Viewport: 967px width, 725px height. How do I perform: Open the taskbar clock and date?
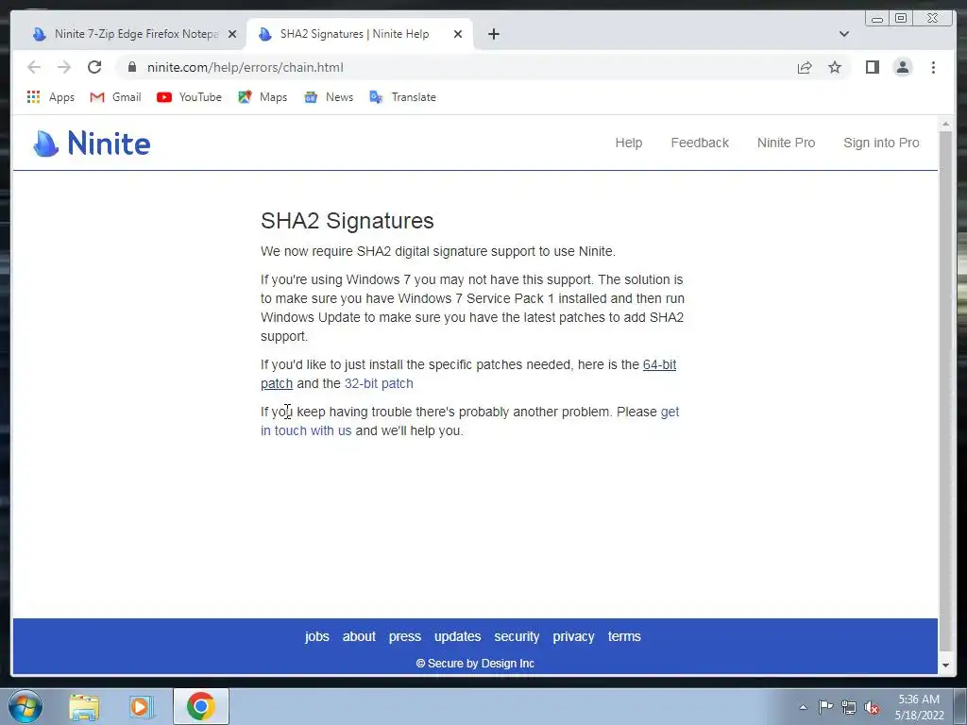(919, 707)
